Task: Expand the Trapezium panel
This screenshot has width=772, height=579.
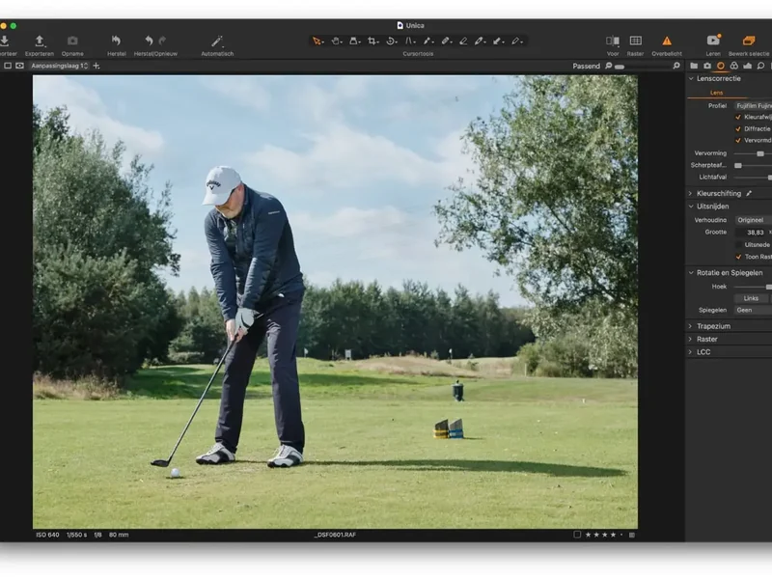Action: tap(691, 326)
